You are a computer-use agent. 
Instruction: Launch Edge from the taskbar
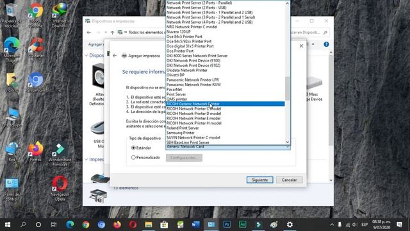point(70,225)
